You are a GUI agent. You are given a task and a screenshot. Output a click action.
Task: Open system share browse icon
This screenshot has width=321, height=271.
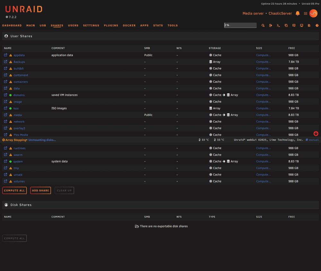tap(5, 161)
